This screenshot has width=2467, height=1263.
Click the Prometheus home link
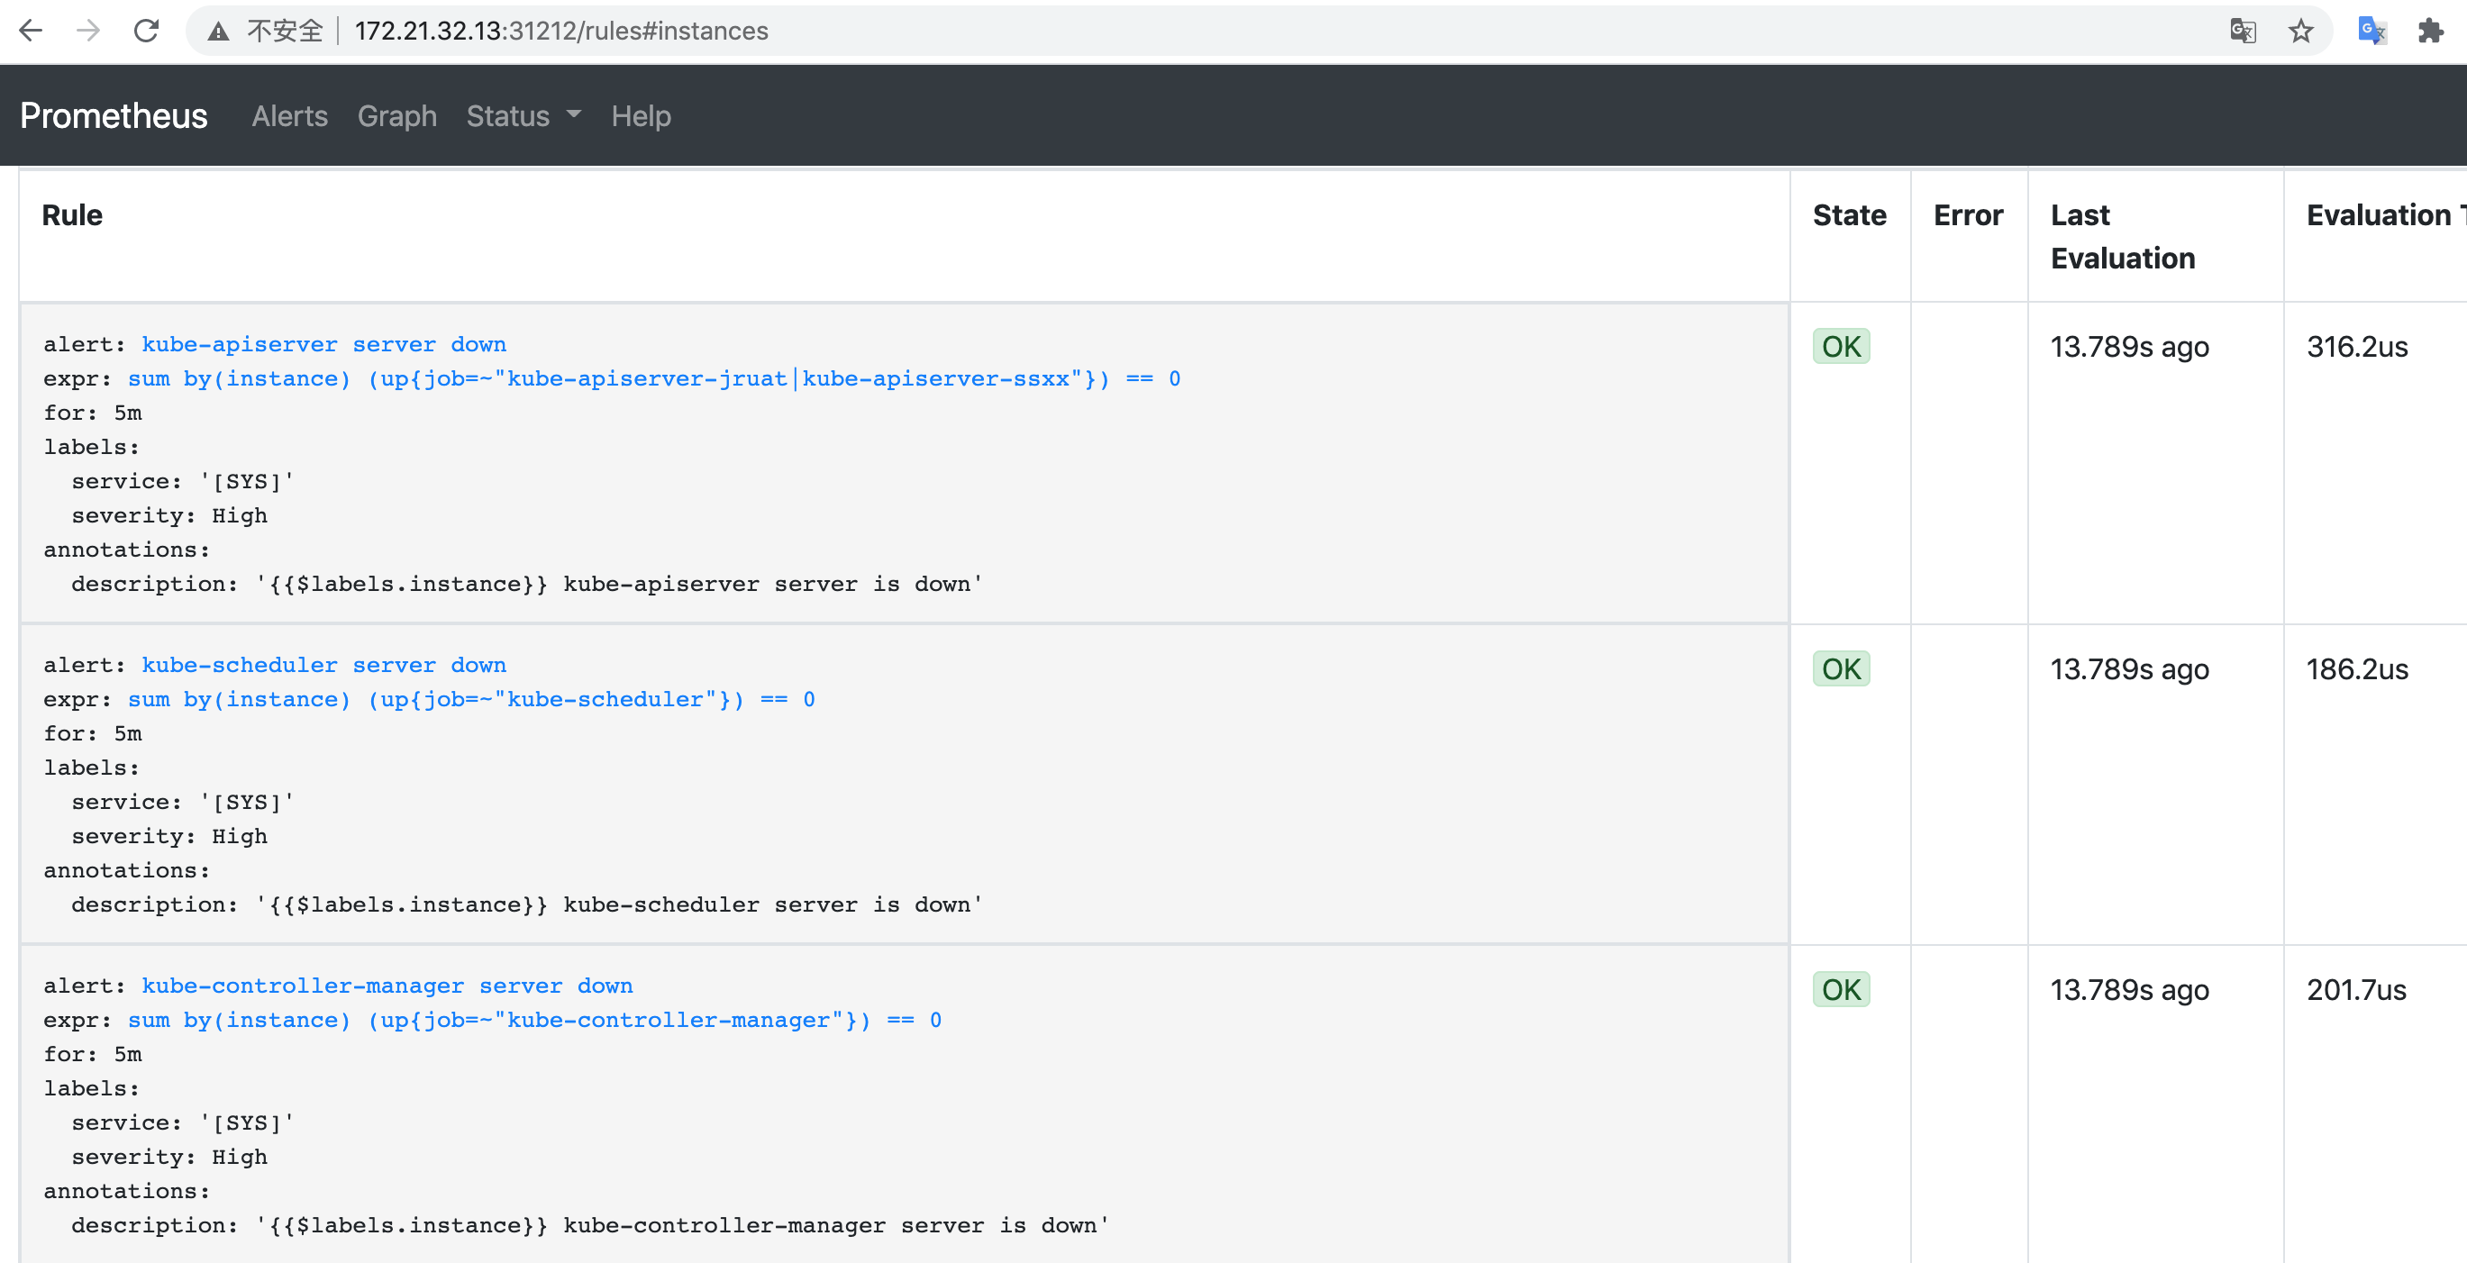(113, 115)
